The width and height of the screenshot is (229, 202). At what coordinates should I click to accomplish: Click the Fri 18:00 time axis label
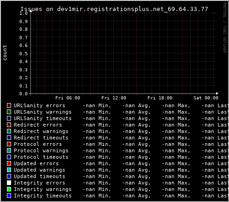[x=160, y=98]
